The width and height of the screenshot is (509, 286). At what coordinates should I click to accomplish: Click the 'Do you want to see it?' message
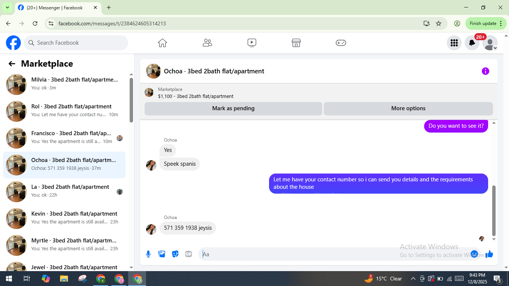(456, 126)
